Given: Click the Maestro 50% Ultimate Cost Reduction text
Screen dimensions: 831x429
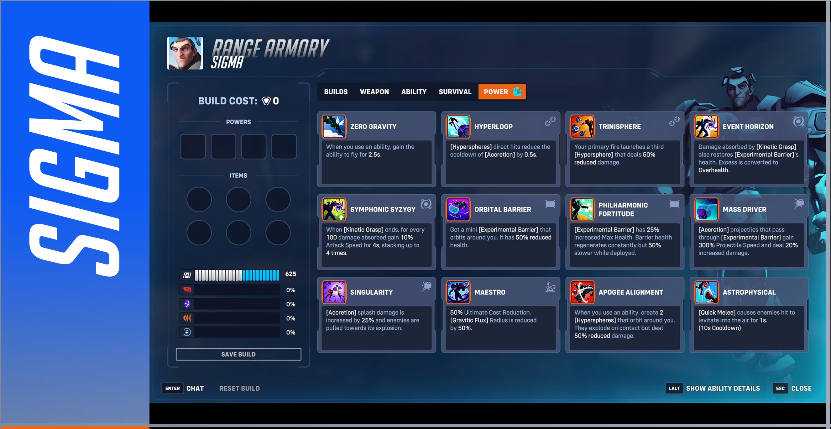Looking at the screenshot, I should [x=490, y=312].
